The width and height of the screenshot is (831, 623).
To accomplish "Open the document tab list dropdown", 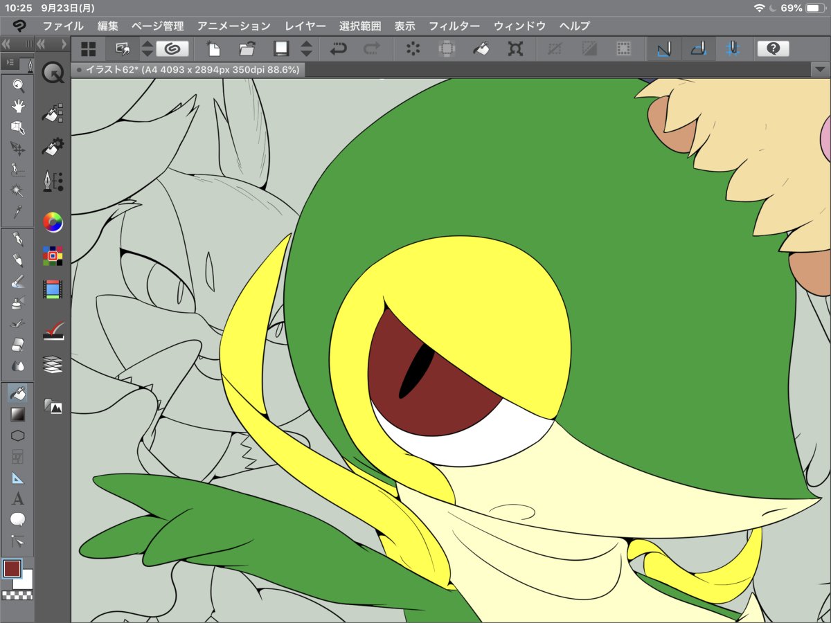I will point(821,70).
